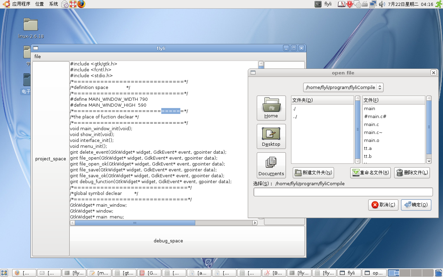443x277 pixels.
Task: Click the 取消 cancel button
Action: coord(383,205)
